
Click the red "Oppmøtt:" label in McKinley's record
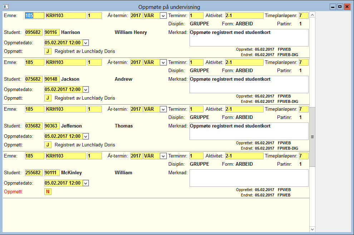(x=14, y=192)
